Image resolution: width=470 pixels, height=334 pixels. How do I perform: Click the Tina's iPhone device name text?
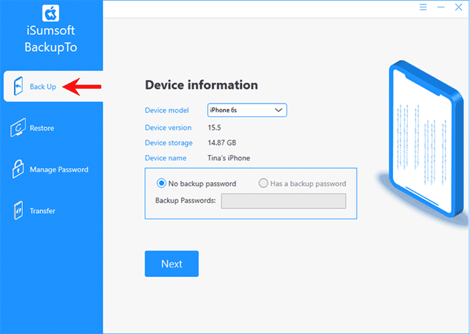(x=229, y=158)
